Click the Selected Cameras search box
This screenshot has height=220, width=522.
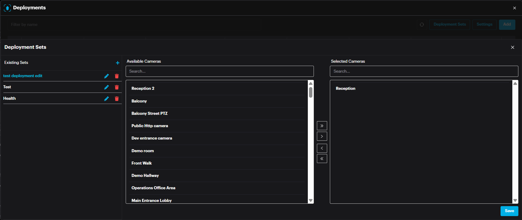tap(424, 71)
